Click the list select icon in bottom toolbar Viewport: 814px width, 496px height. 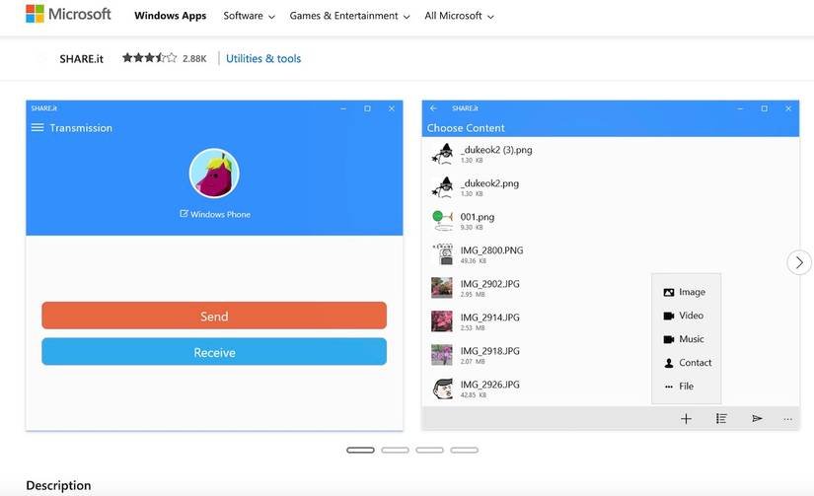(721, 419)
